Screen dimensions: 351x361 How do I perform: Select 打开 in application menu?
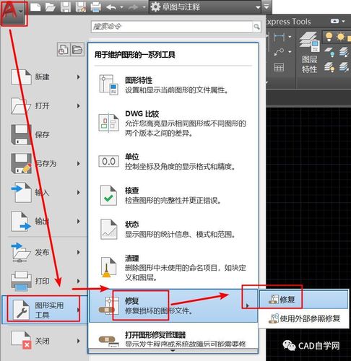point(45,106)
